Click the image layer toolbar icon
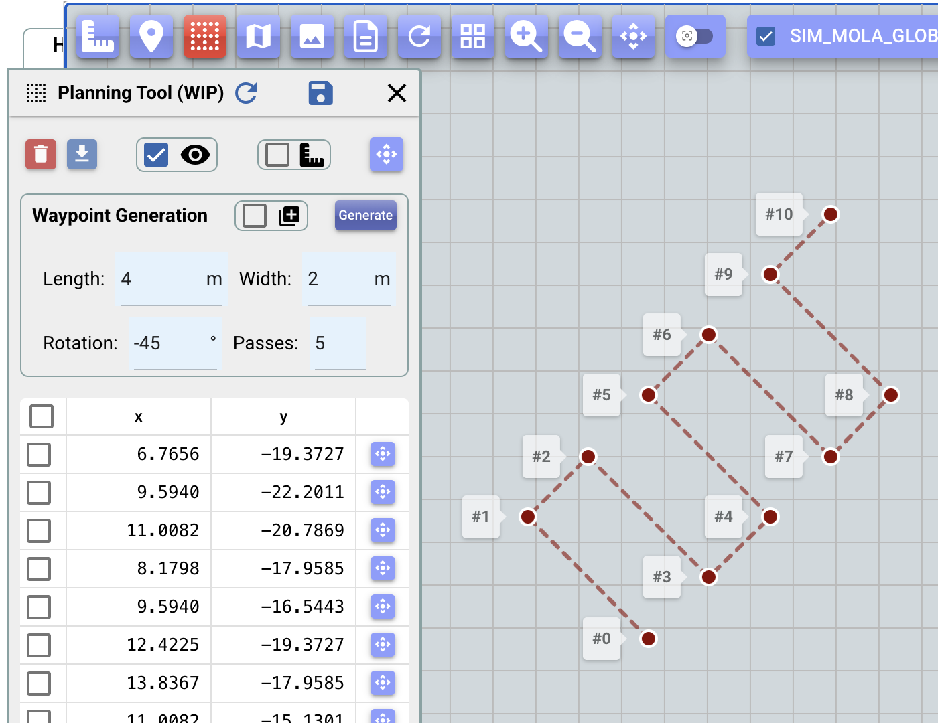Image resolution: width=938 pixels, height=723 pixels. (x=312, y=36)
